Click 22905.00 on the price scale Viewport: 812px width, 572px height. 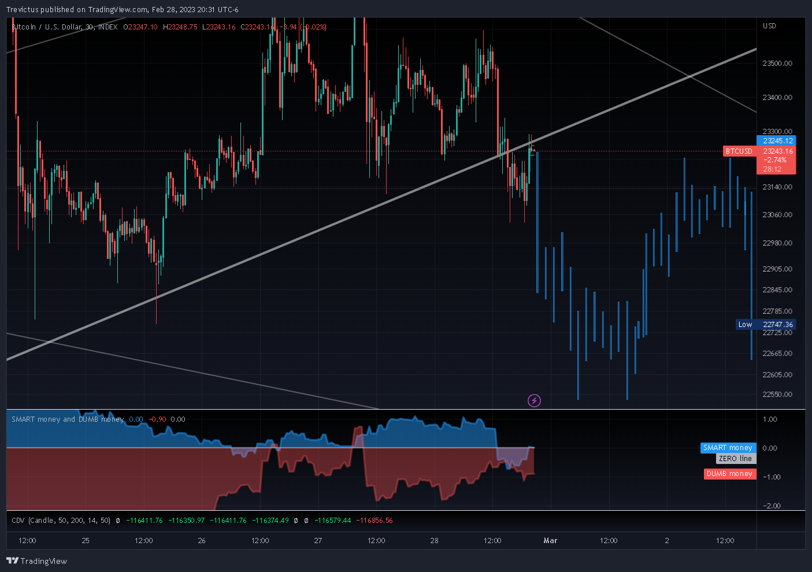pos(777,269)
